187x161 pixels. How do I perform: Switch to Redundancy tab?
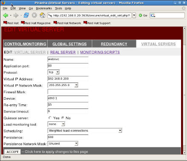click(114, 44)
